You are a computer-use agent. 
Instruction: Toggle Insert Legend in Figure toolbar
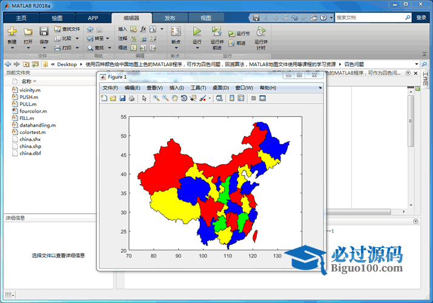point(240,98)
